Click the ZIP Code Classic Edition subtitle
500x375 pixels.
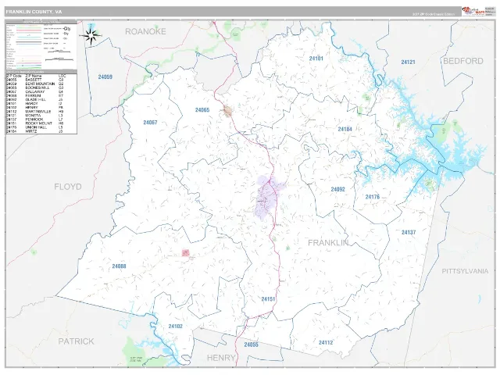[x=434, y=14]
